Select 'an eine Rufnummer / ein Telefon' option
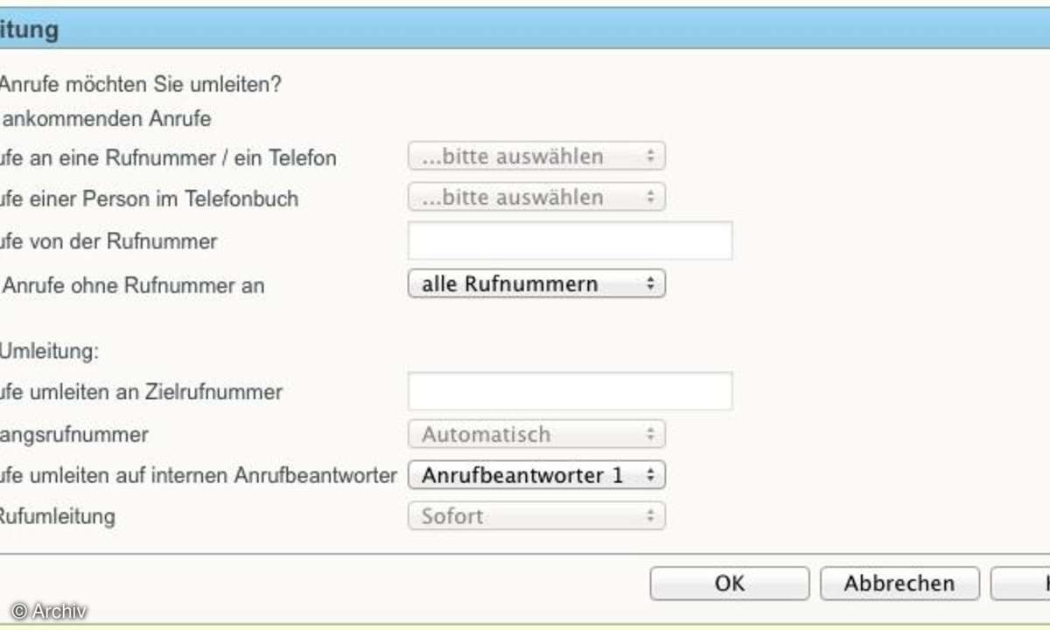 tap(168, 158)
